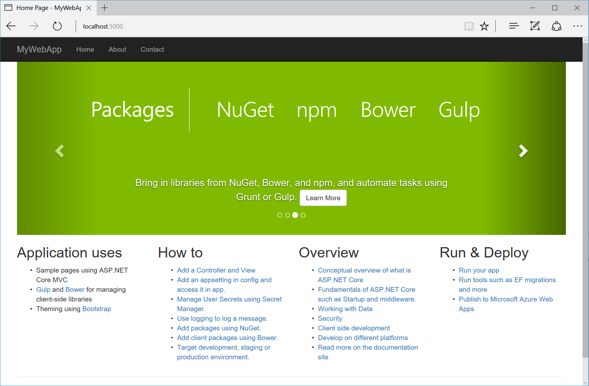The width and height of the screenshot is (589, 386).
Task: Select the first carousel slide indicator
Action: tap(280, 215)
